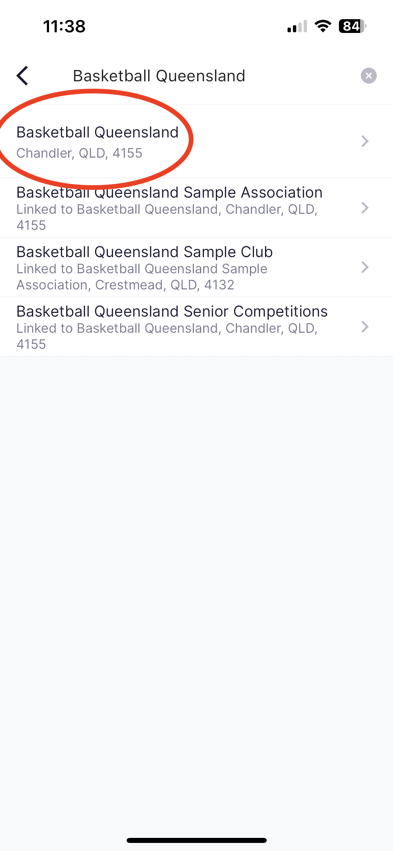Select Basketball Queensland Sample Association
Viewport: 393px width, 851px height.
(x=196, y=208)
